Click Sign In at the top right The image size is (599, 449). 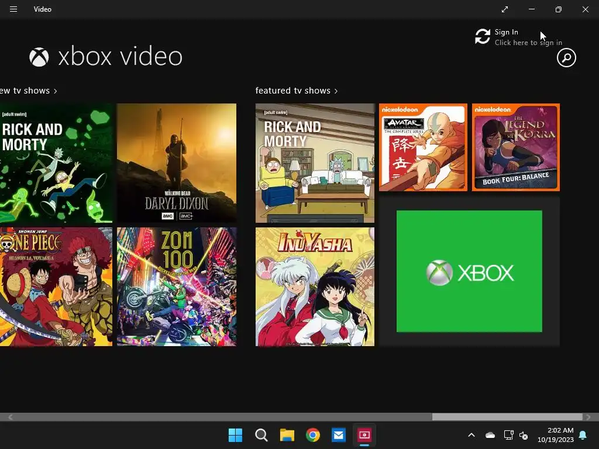506,32
